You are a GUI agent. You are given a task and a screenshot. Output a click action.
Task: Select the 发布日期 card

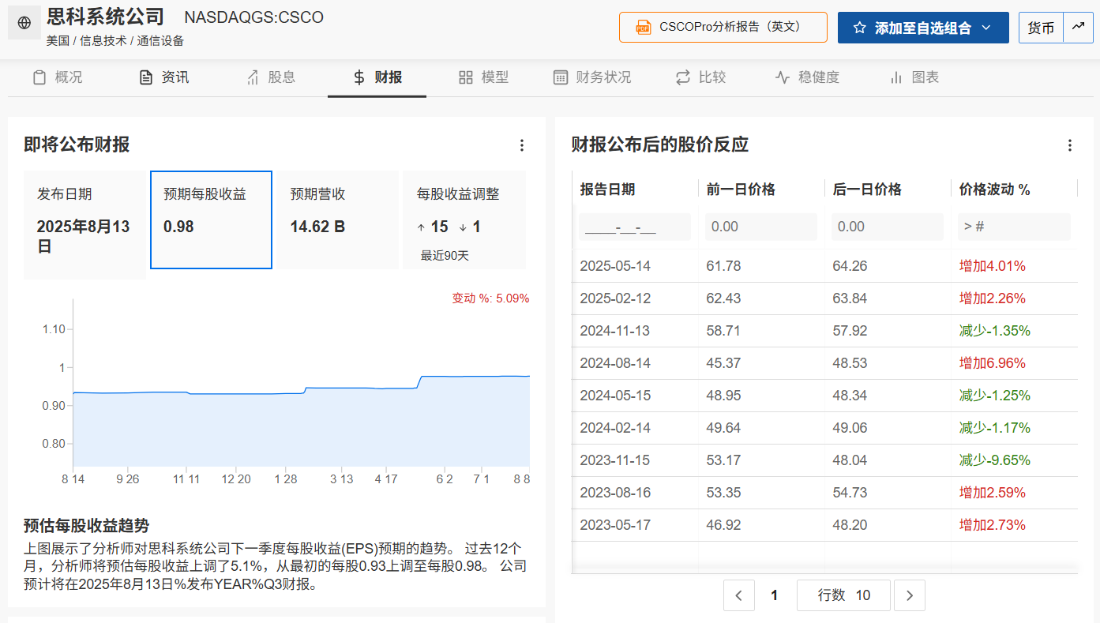point(84,224)
